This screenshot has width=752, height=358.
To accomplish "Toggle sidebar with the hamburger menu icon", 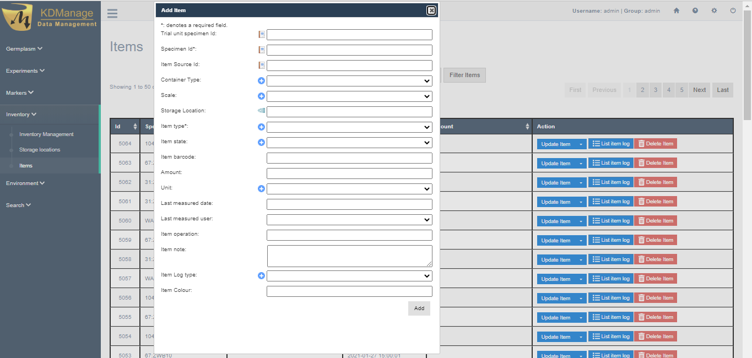I will click(x=112, y=14).
